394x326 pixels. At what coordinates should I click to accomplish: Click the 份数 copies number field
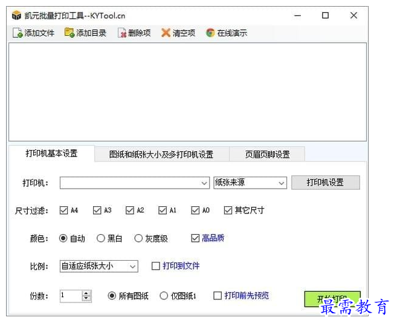pyautogui.click(x=71, y=296)
